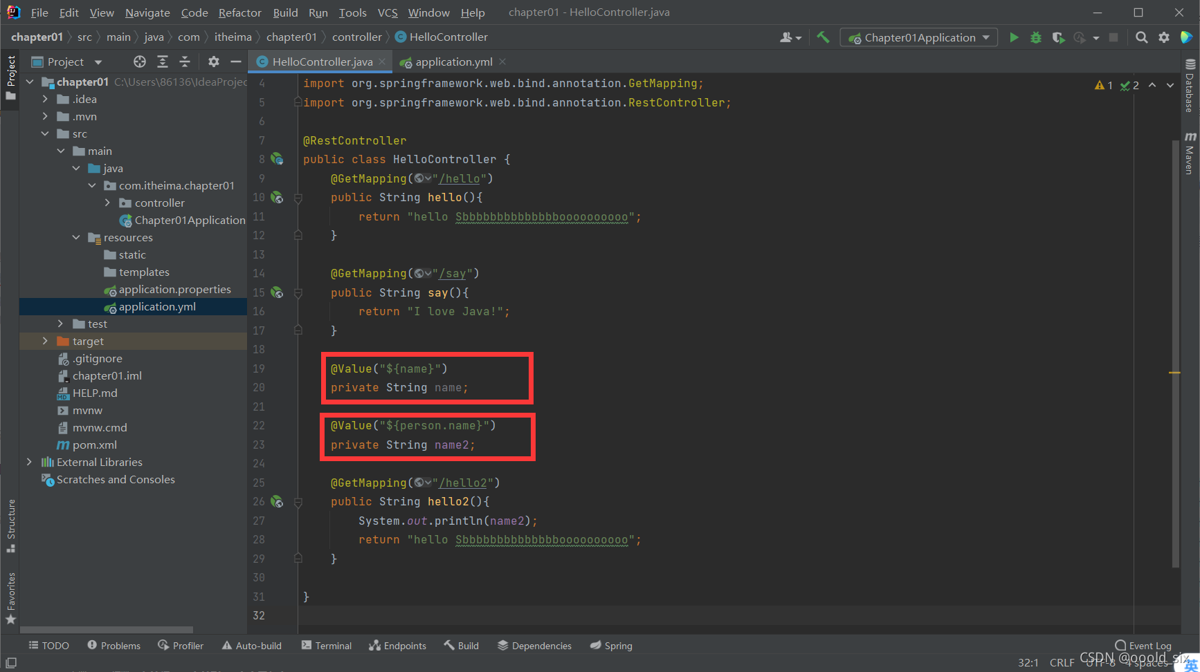Go to next highlighted error arrow

click(x=1170, y=85)
